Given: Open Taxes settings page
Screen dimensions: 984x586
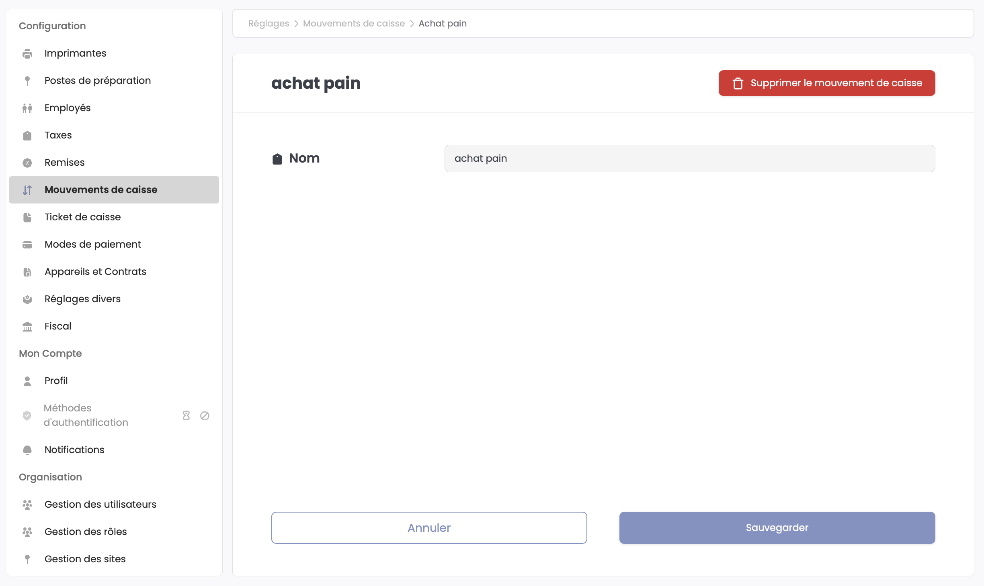Looking at the screenshot, I should [x=58, y=135].
